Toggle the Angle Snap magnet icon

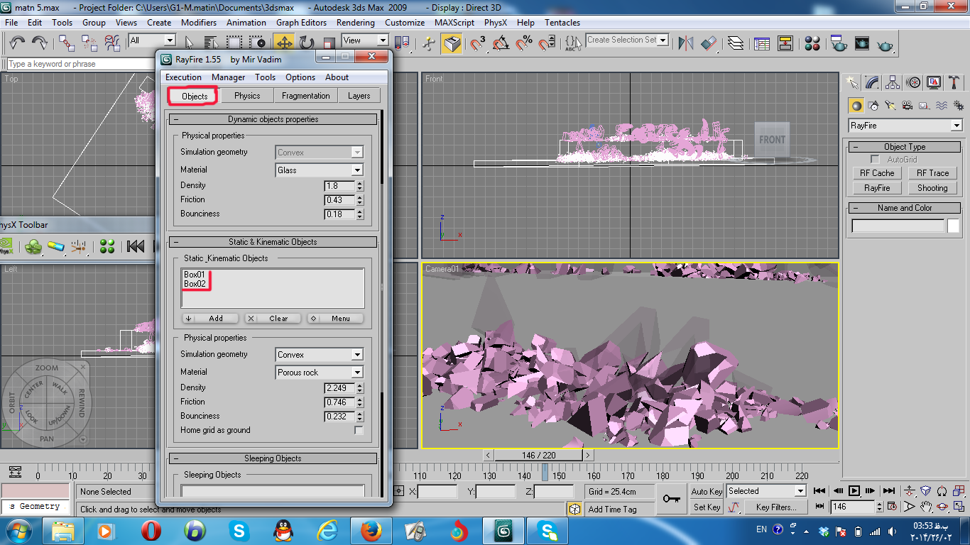(x=501, y=43)
